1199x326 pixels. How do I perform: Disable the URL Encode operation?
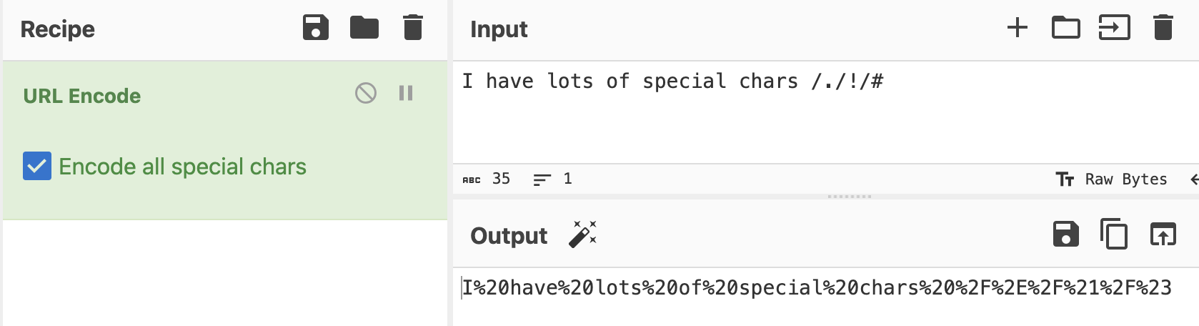[x=366, y=93]
